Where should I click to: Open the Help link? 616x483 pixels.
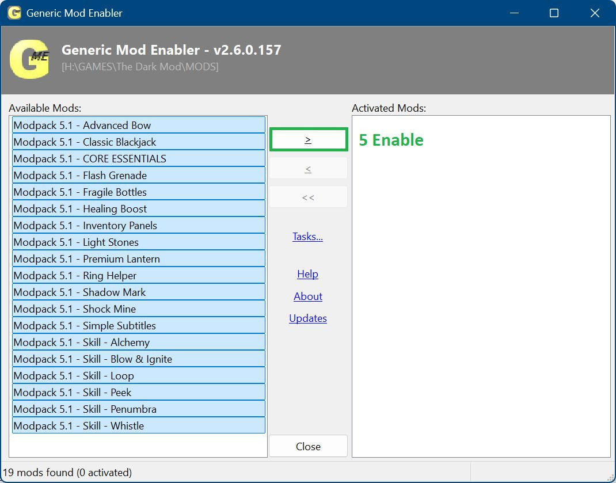tap(307, 274)
